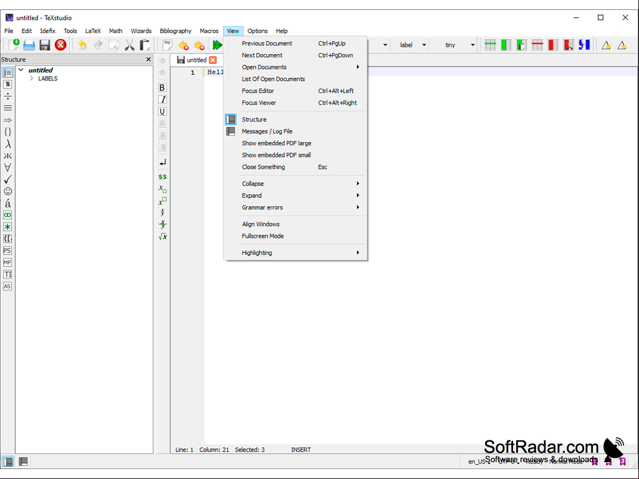Open the Cyrillic (Ж) symbol panel
This screenshot has height=479, width=639.
point(7,156)
